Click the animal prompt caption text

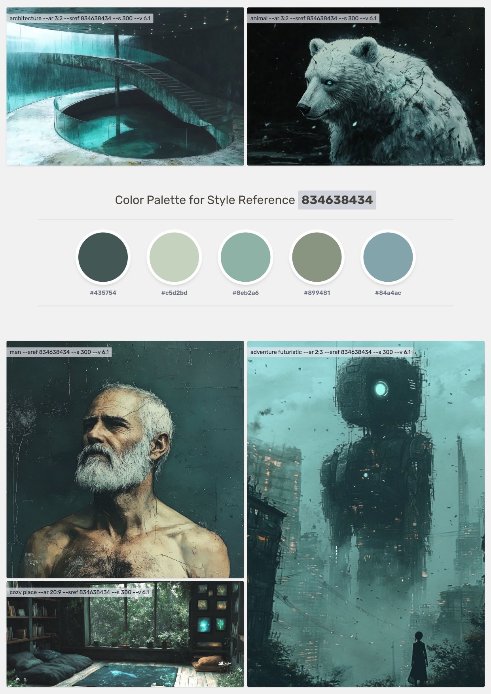click(313, 18)
